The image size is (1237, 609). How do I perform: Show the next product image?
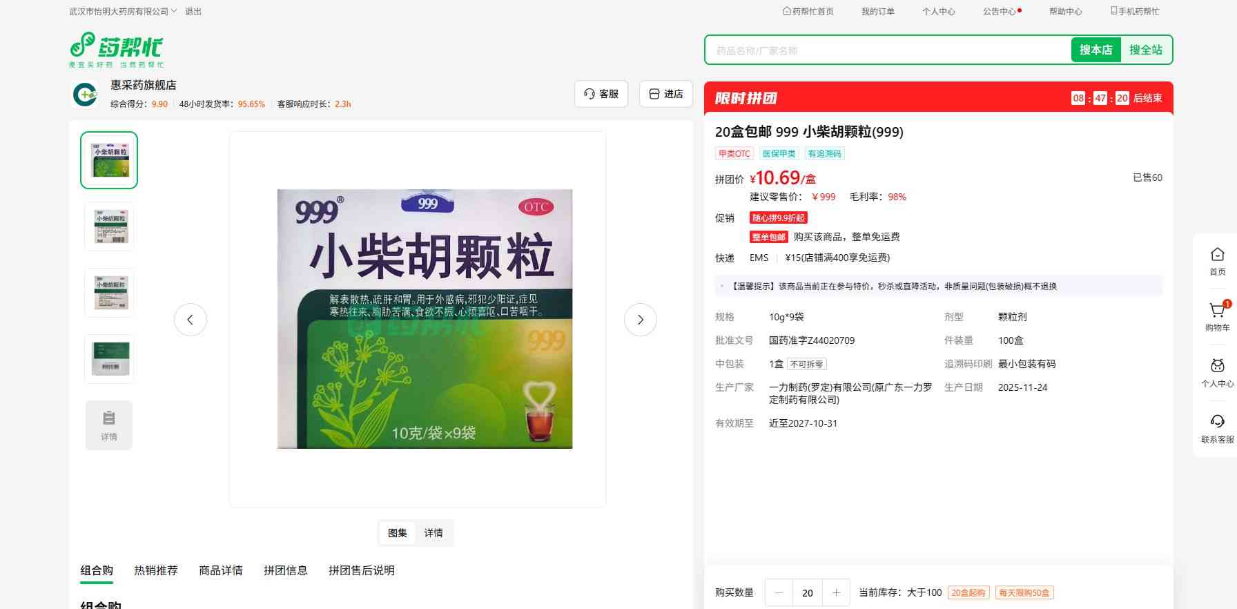640,320
